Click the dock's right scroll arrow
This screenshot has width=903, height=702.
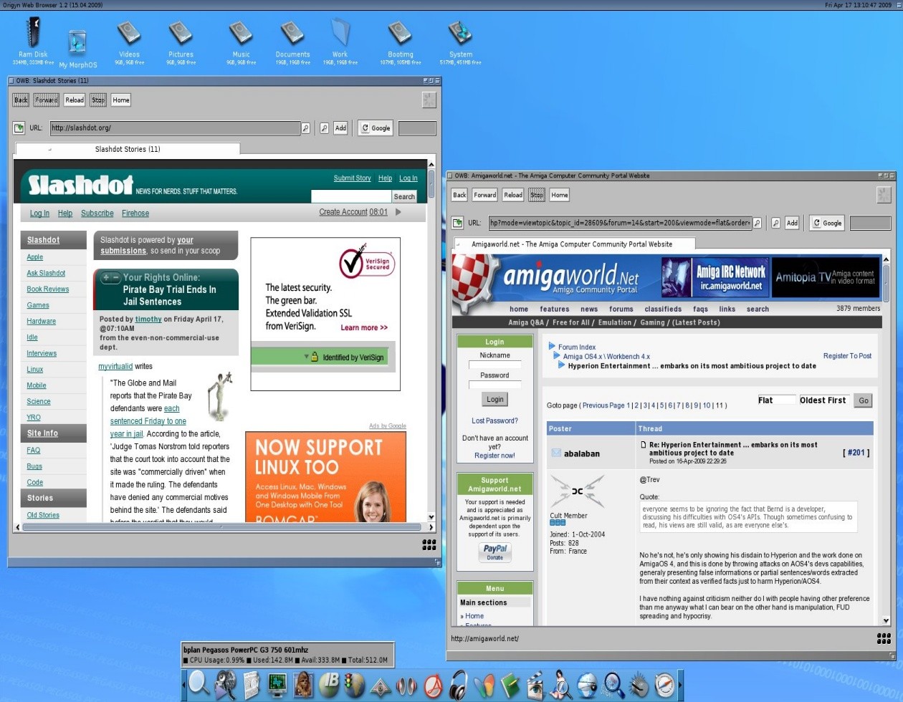(680, 685)
